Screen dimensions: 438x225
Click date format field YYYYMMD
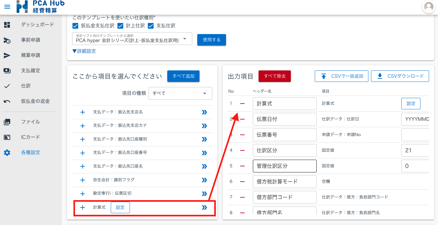[x=415, y=119]
